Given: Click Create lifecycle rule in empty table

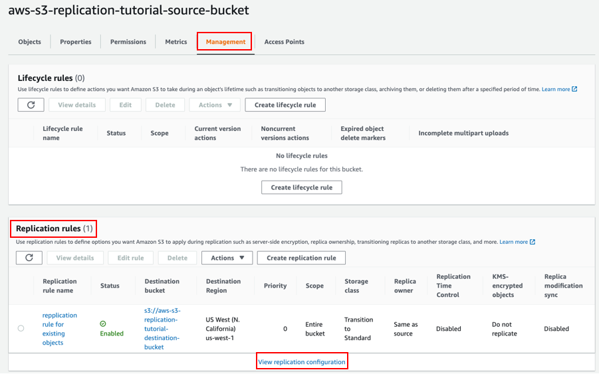Looking at the screenshot, I should (x=302, y=187).
